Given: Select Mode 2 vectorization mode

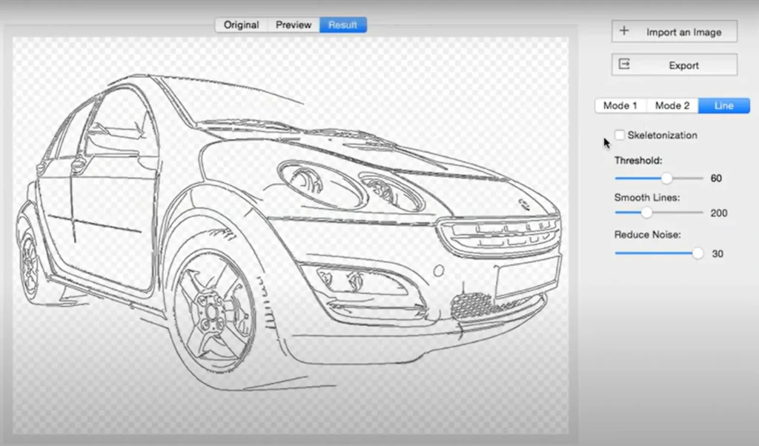Looking at the screenshot, I should tap(672, 105).
